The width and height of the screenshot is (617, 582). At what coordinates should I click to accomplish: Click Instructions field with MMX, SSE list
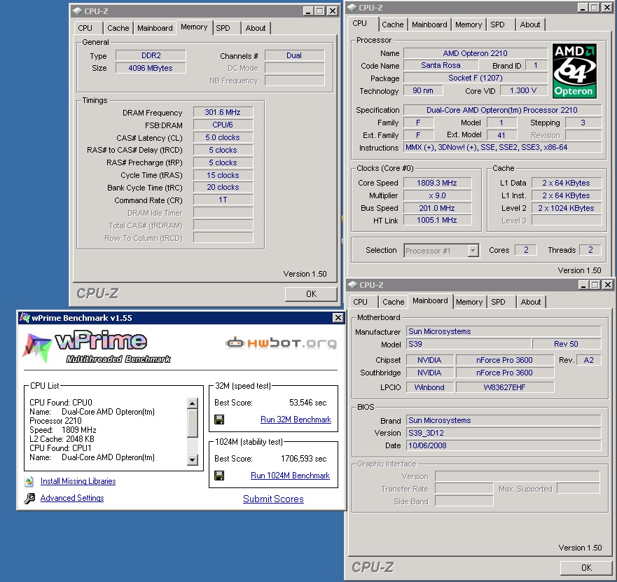(502, 148)
